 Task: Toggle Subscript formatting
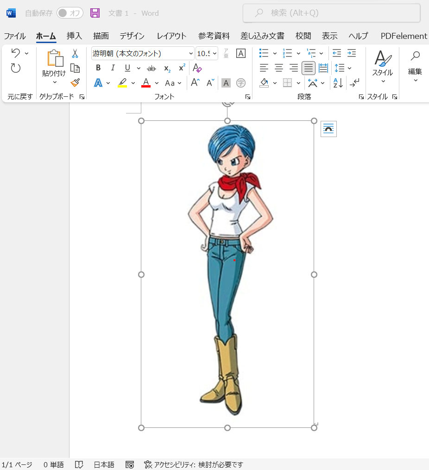[167, 69]
